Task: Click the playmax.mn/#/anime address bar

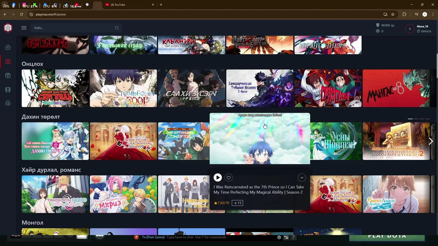Action: [205, 14]
